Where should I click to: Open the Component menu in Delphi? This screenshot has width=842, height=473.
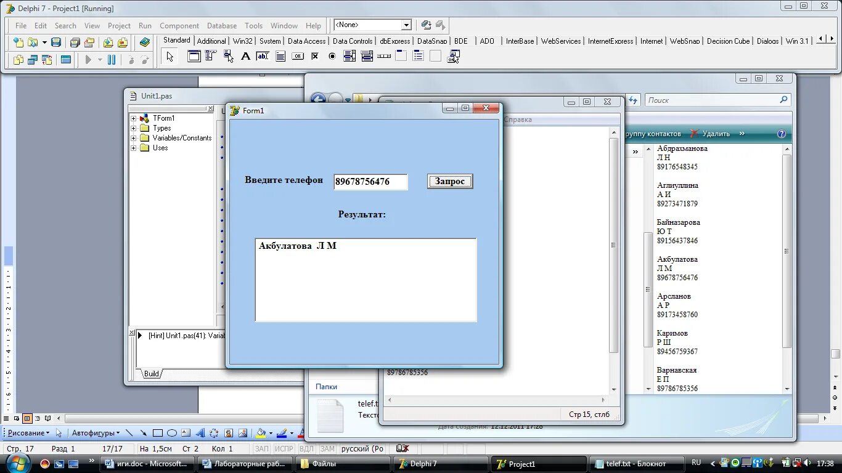pyautogui.click(x=179, y=26)
